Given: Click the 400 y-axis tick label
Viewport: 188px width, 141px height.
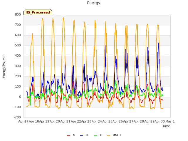Looking at the screenshot, I should click(18, 56).
